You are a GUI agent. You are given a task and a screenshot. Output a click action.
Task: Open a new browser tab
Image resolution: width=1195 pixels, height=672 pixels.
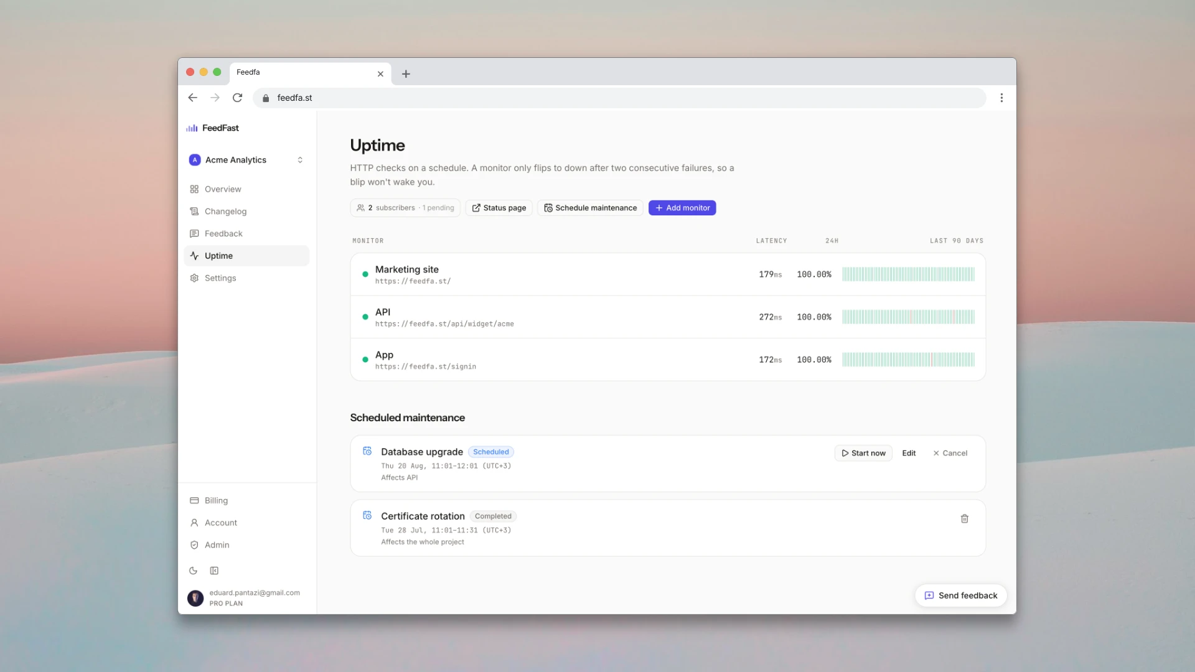click(406, 74)
